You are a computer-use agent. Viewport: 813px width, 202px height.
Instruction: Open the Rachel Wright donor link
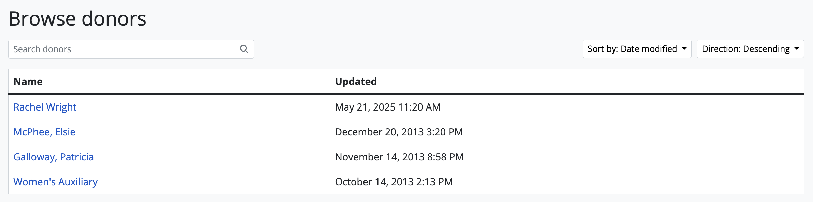click(45, 107)
